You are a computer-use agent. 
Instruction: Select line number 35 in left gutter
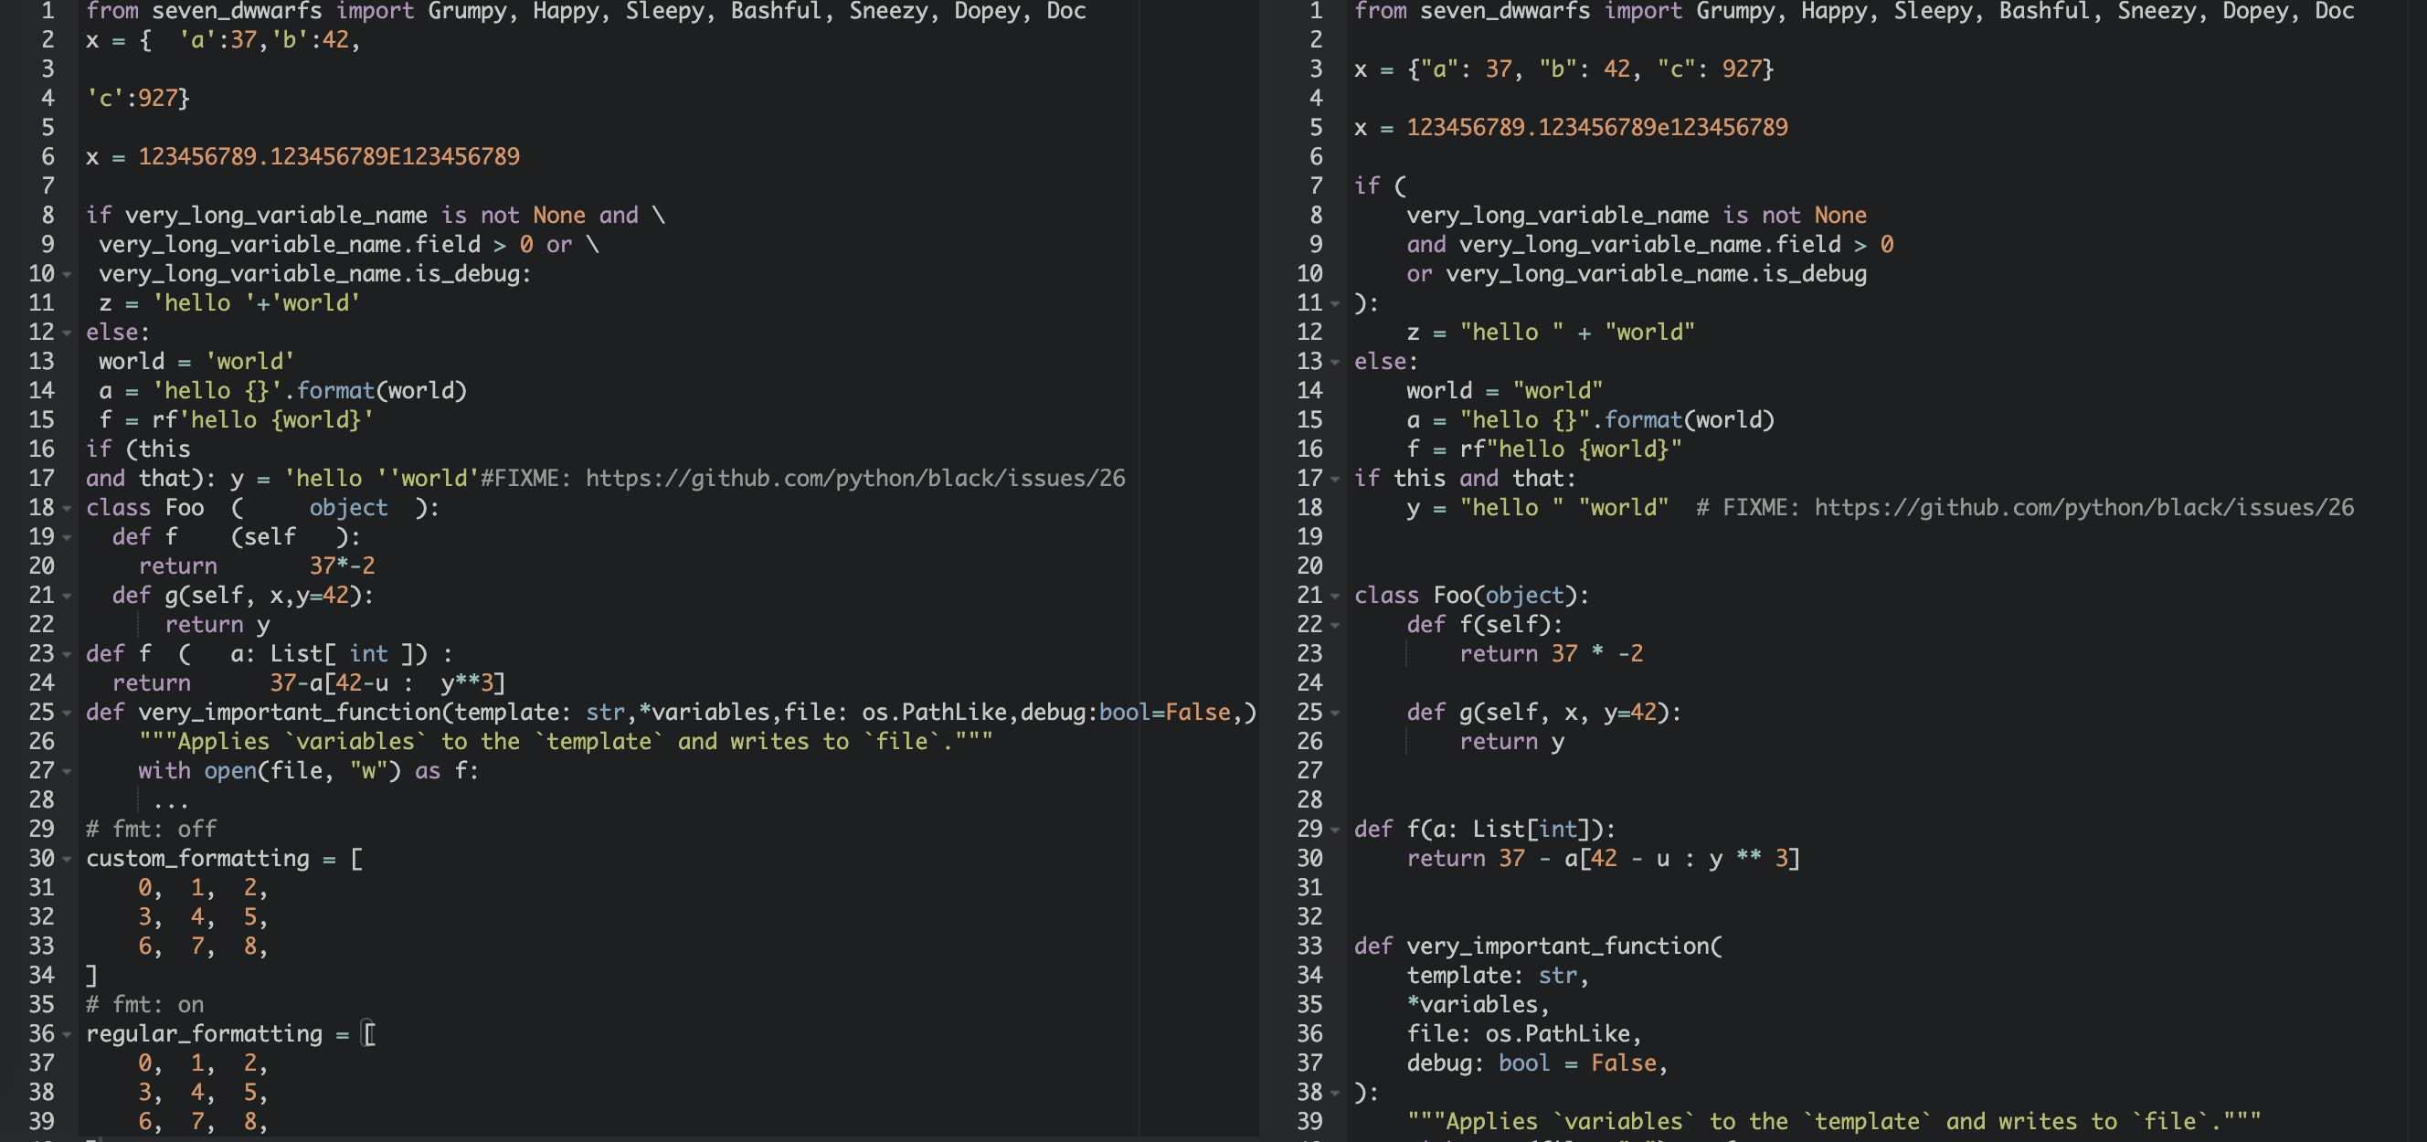[x=41, y=1004]
